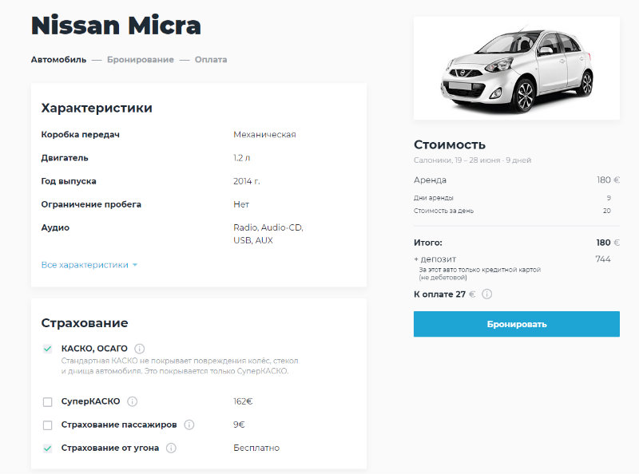Select the Автомобиль step
Image resolution: width=639 pixels, height=474 pixels.
point(58,60)
